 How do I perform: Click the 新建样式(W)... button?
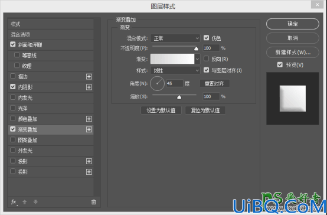293,52
